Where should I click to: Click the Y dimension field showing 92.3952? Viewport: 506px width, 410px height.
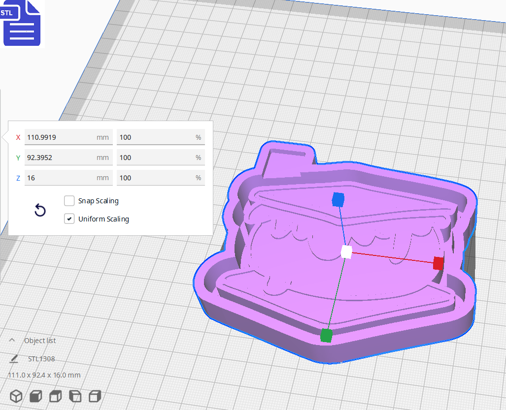(68, 157)
